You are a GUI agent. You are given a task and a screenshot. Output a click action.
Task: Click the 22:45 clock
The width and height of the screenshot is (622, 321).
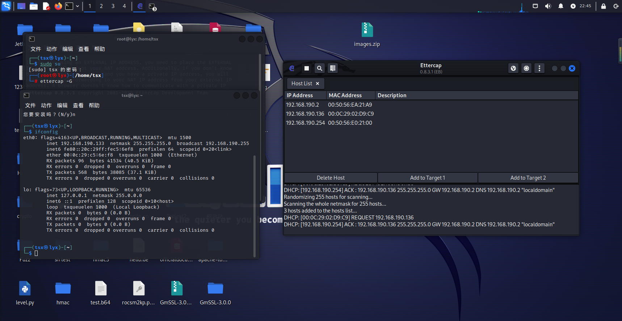point(585,6)
